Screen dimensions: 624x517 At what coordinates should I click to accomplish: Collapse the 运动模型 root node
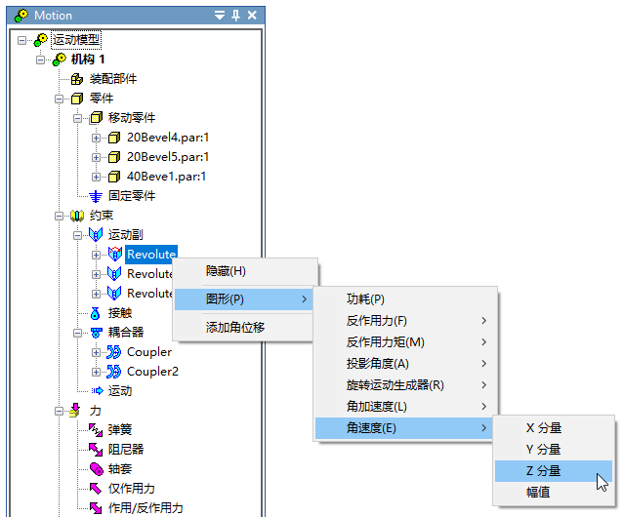click(21, 40)
